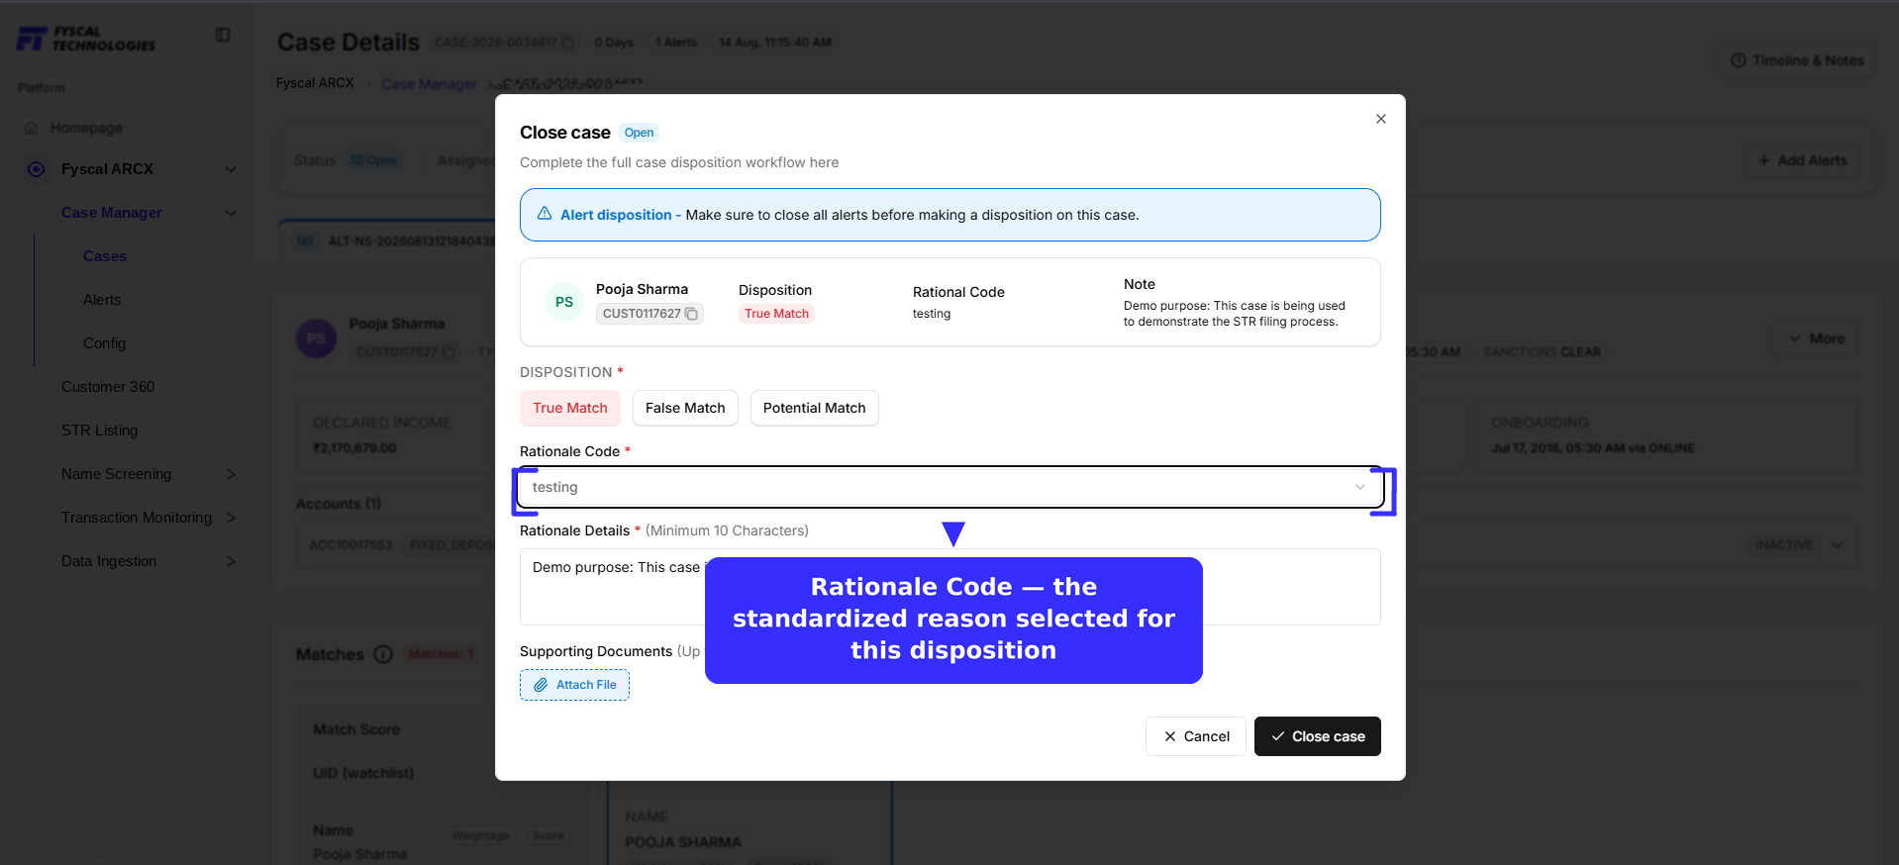1899x865 pixels.
Task: Open Config in the sidebar
Action: pos(104,343)
